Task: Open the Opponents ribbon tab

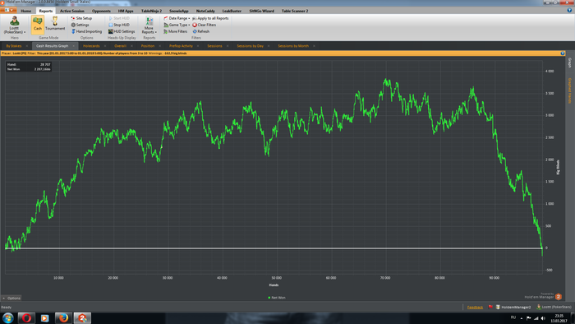Action: [101, 11]
